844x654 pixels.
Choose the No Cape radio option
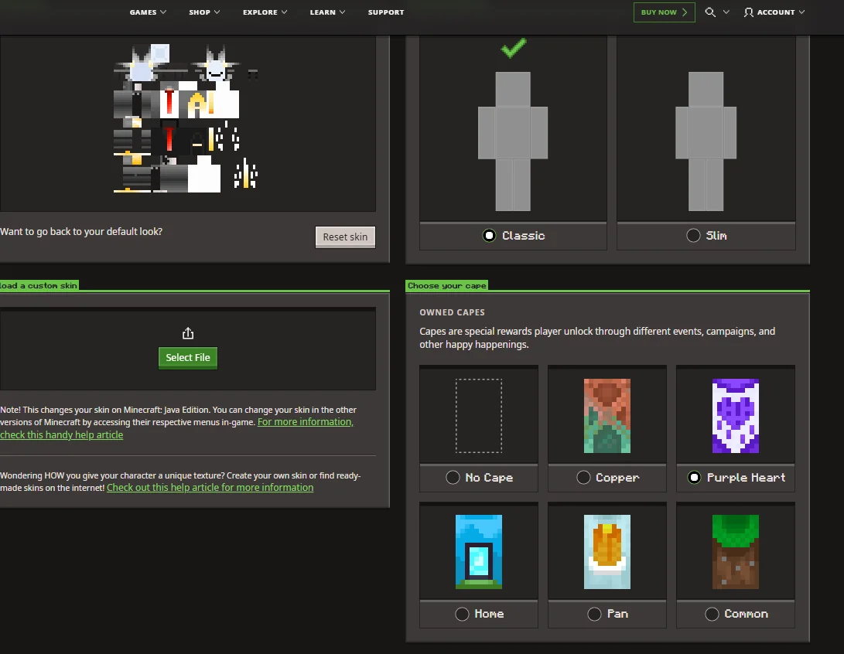click(453, 478)
